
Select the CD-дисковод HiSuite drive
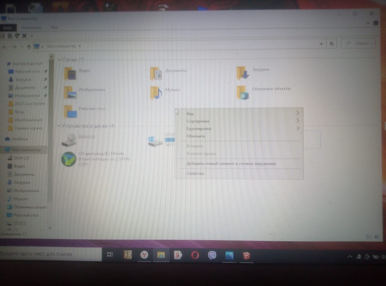pyautogui.click(x=69, y=159)
